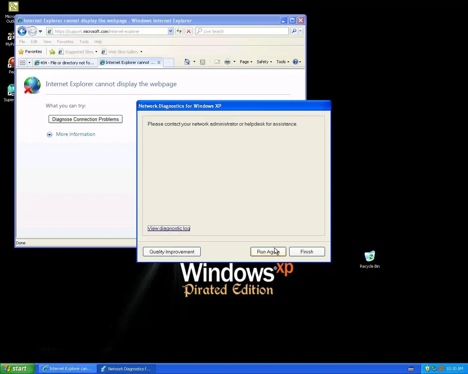Click the small New Tab button

[168, 63]
